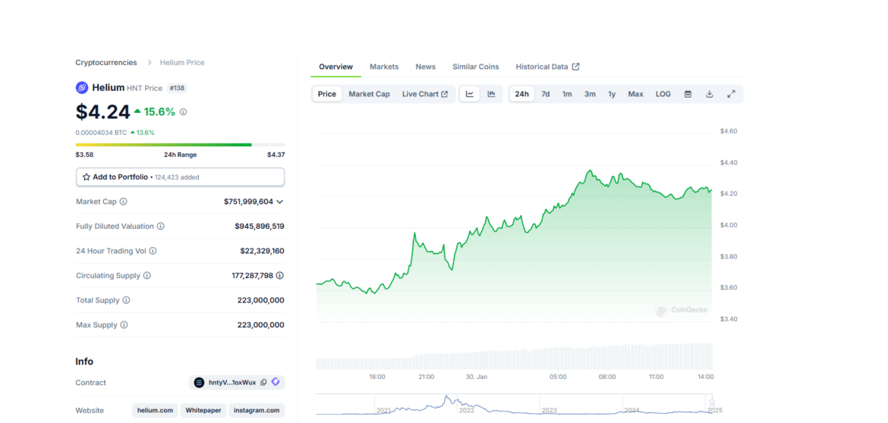The height and width of the screenshot is (423, 888).
Task: Open the Markets tab
Action: tap(384, 67)
